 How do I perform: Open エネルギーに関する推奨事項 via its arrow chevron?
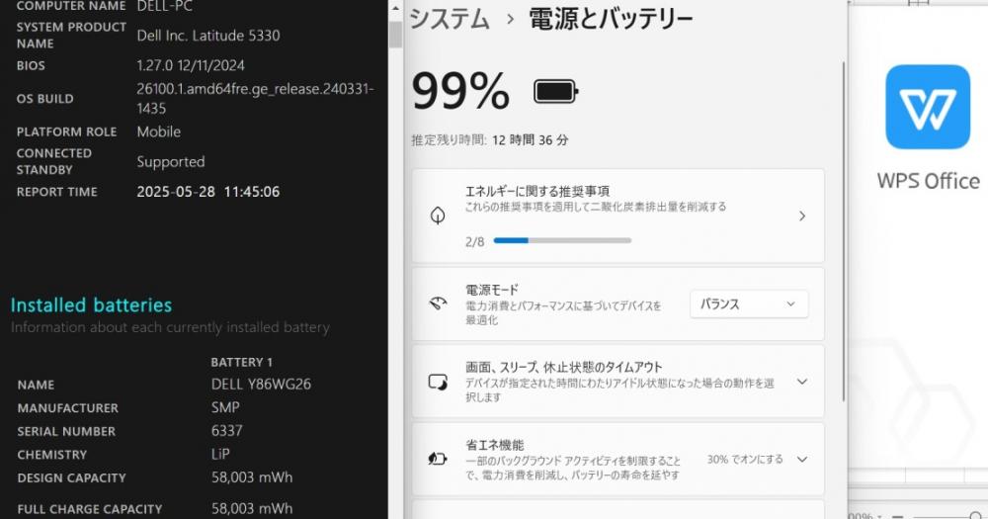tap(802, 216)
